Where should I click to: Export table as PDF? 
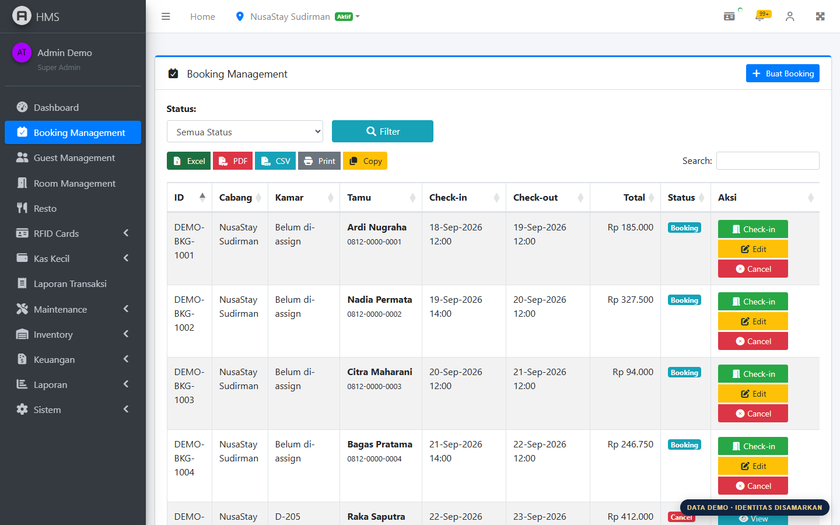coord(233,161)
